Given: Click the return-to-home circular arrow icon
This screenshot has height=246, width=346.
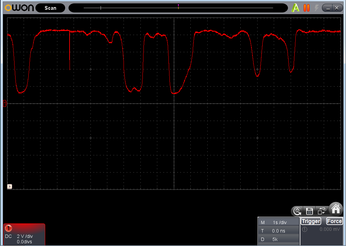Looking at the screenshot, I should tap(297, 211).
